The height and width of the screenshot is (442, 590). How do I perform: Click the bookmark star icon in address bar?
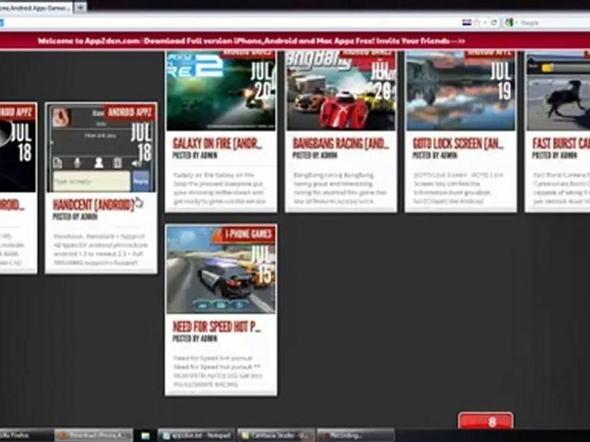coord(477,23)
